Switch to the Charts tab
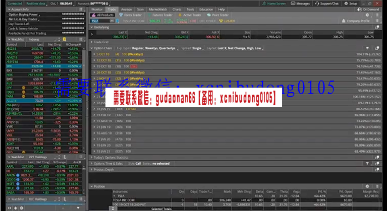 pos(177,9)
